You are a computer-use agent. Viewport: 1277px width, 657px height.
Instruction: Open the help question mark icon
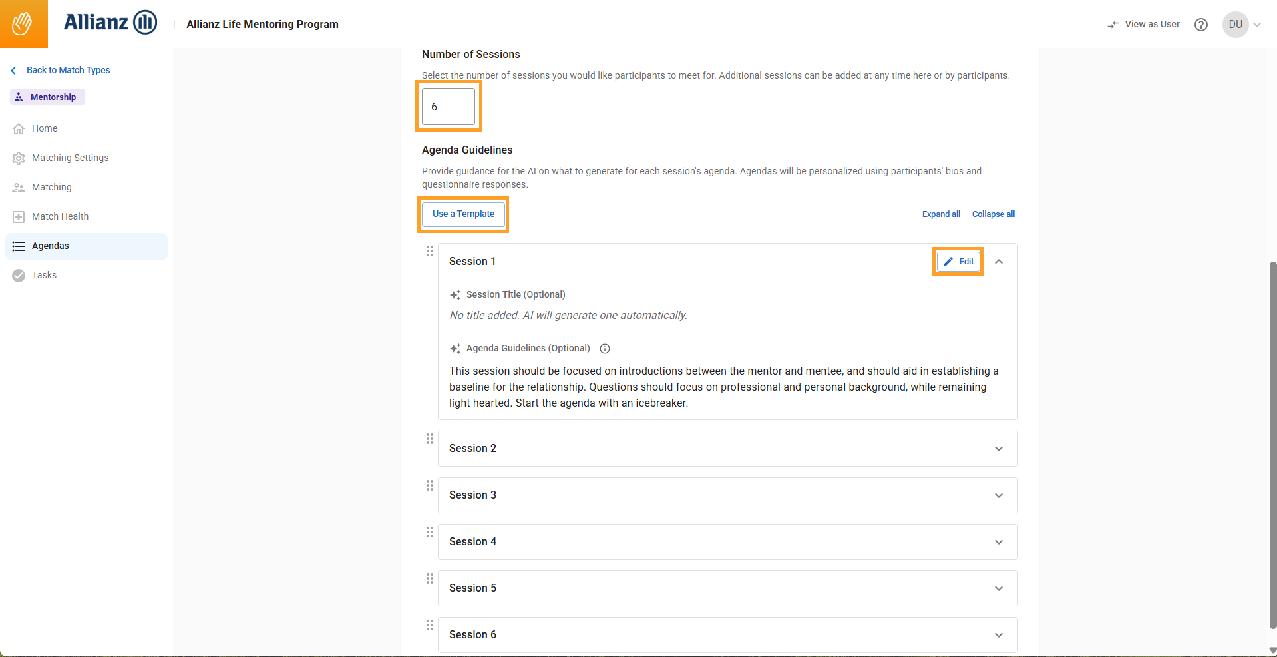(1200, 25)
